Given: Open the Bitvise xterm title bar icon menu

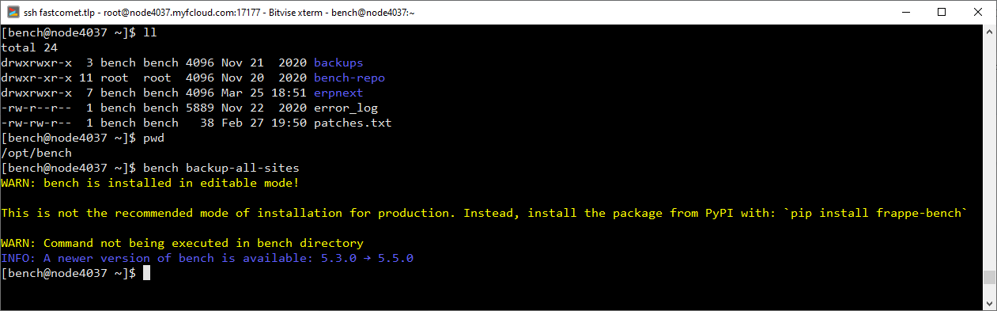Looking at the screenshot, I should click(13, 13).
